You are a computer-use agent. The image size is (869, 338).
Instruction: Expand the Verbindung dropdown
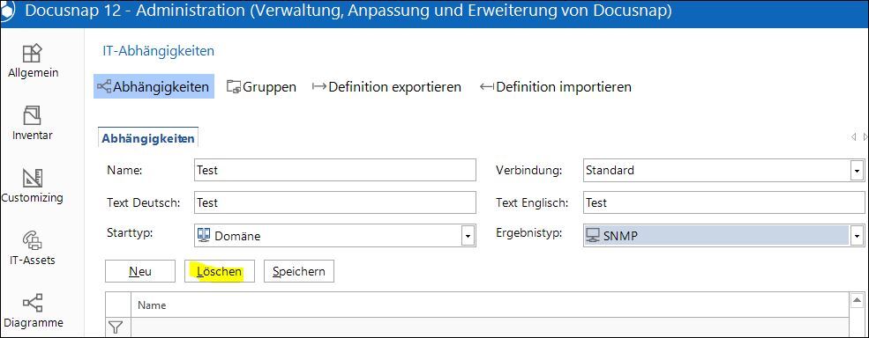click(857, 171)
